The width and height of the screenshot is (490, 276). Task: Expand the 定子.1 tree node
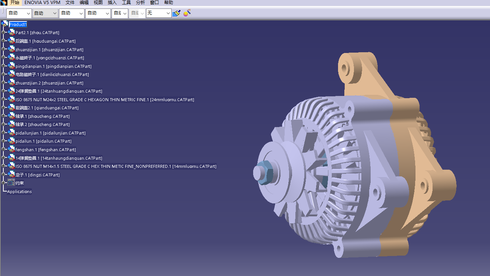tap(3, 174)
